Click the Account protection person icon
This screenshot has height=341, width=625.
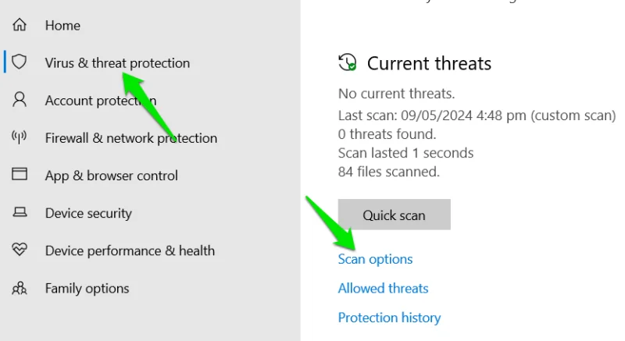coord(20,100)
